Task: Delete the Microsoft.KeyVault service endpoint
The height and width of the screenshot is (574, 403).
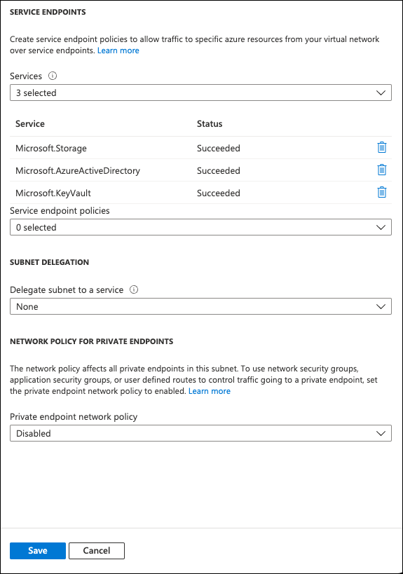Action: coord(382,192)
